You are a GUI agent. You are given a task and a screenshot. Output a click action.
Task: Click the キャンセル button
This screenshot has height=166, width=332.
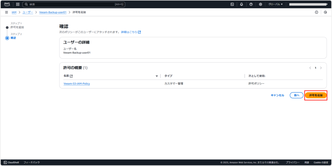click(277, 95)
